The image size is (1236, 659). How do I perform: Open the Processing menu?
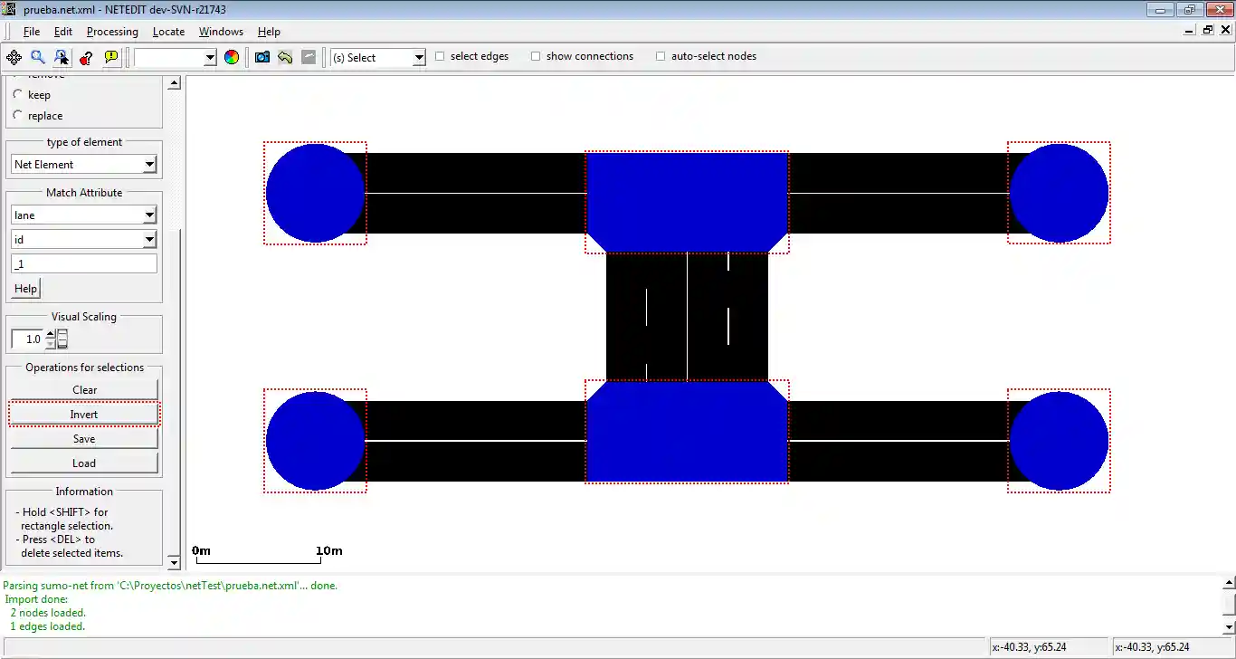(x=112, y=32)
